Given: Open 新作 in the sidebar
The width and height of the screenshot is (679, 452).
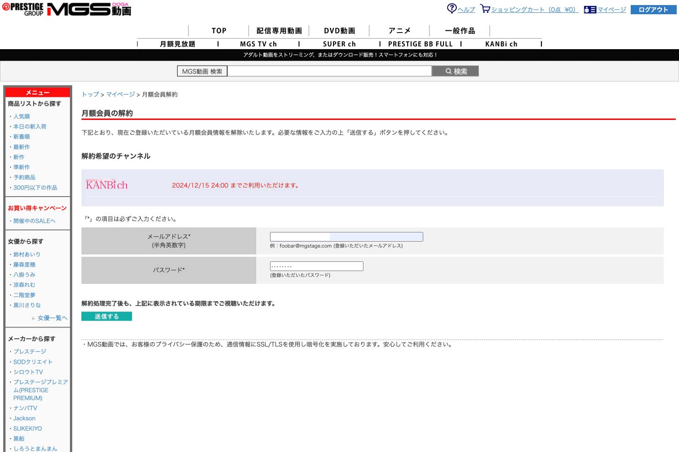Looking at the screenshot, I should tap(19, 157).
